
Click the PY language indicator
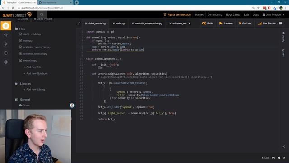(273, 158)
